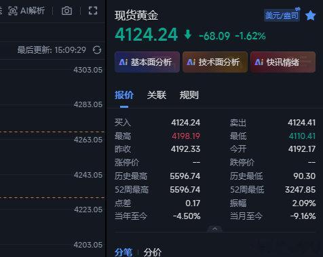The height and width of the screenshot is (257, 323).
Task: Click the 现货黄金 title
Action: pyautogui.click(x=136, y=16)
